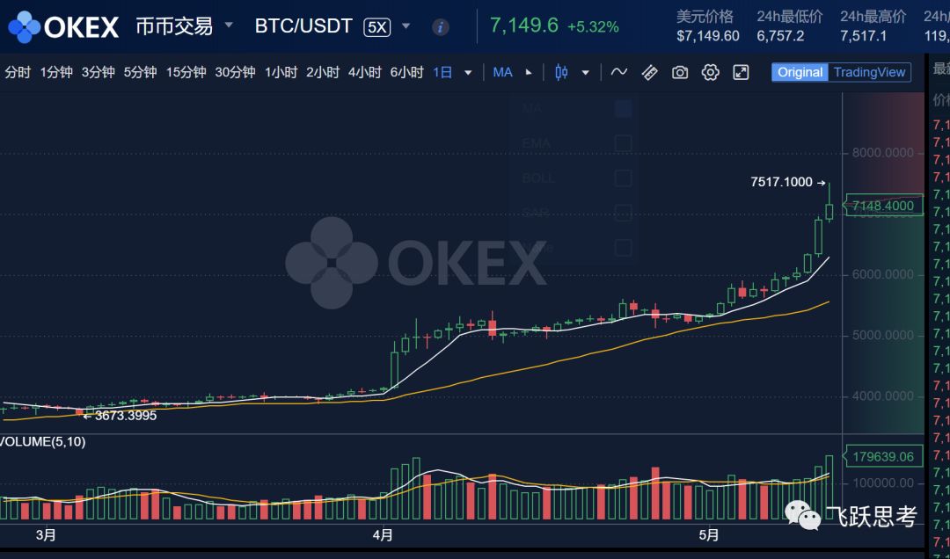Select the line chart drawing tool
This screenshot has height=559, width=950.
pyautogui.click(x=619, y=72)
